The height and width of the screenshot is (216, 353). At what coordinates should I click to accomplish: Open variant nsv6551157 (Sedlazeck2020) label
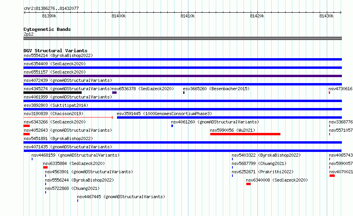[x=55, y=72]
